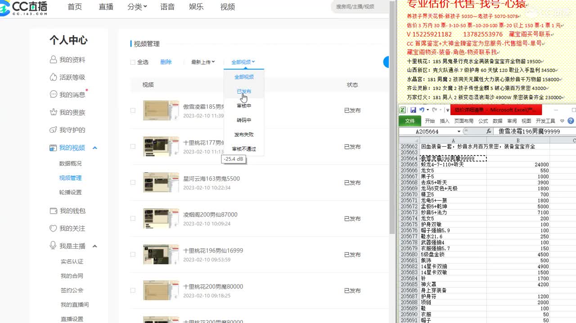Click video title 十里桃花196男仙16999
The width and height of the screenshot is (576, 323).
[x=213, y=251]
